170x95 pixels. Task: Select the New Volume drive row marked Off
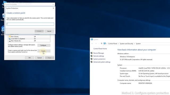pyautogui.click(x=29, y=36)
